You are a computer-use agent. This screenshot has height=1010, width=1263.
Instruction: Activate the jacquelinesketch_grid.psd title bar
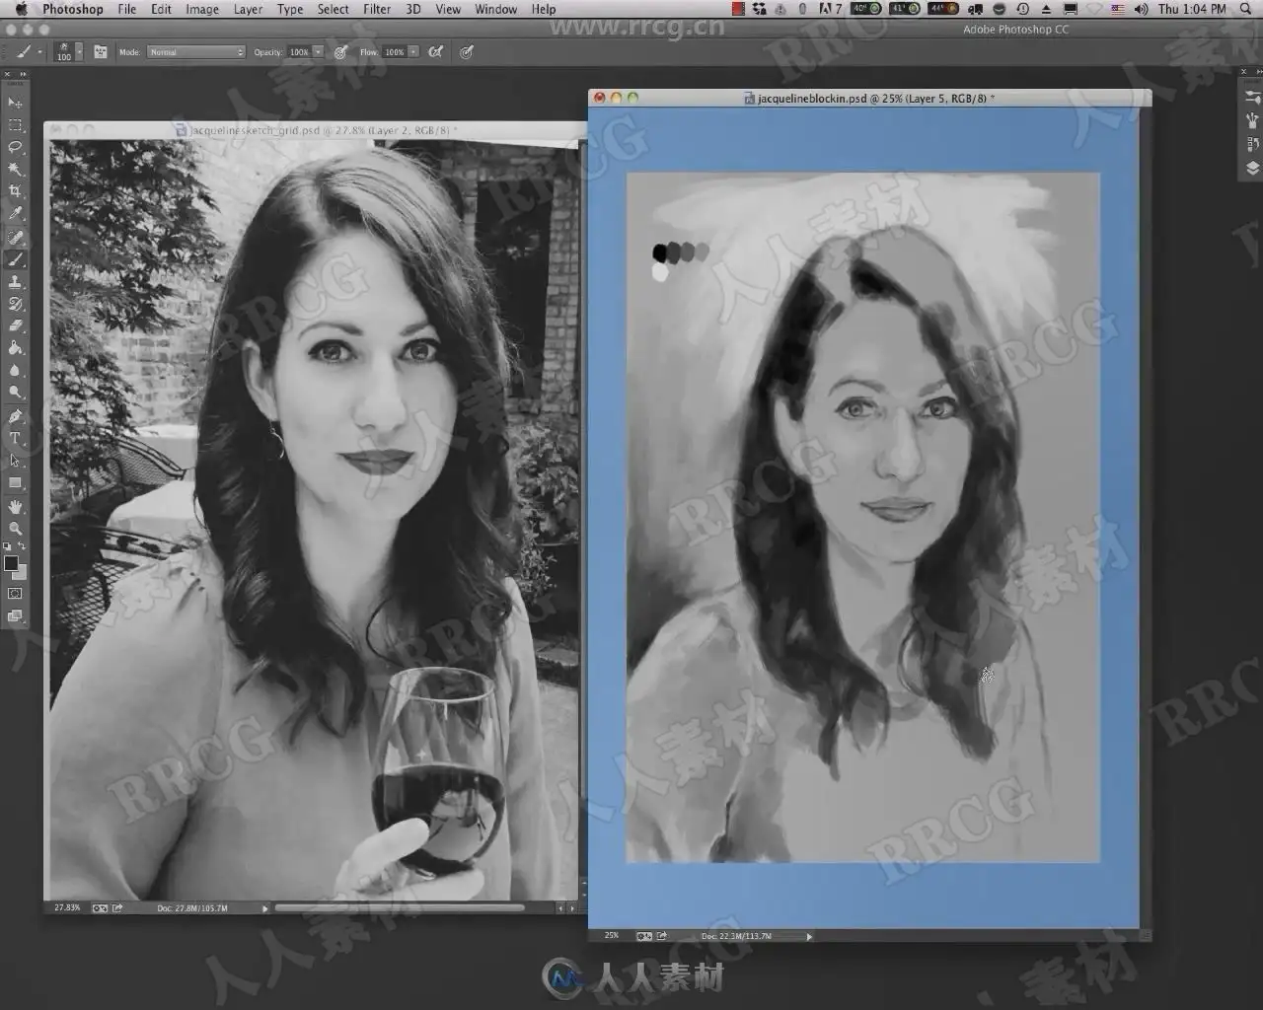[314, 129]
